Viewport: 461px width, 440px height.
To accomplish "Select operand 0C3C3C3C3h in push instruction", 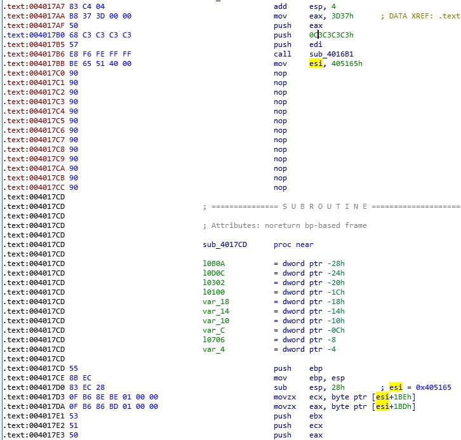I will click(x=331, y=35).
